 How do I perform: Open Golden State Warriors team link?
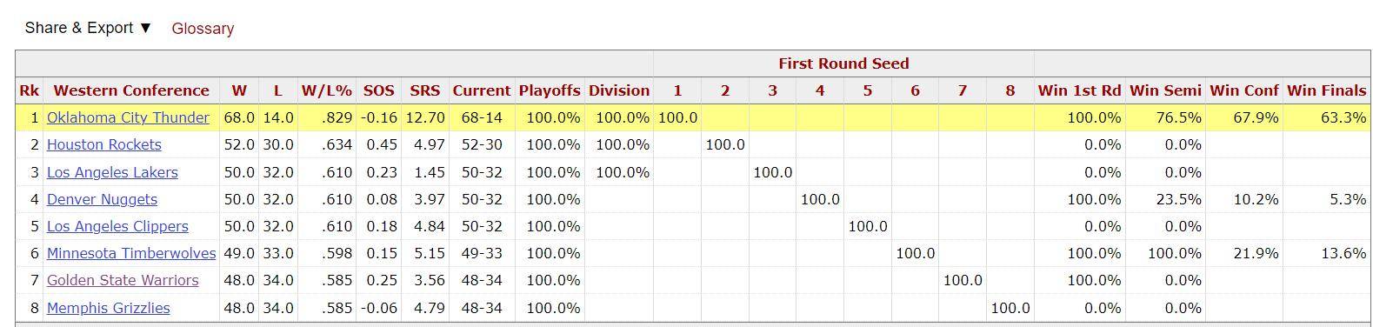click(x=123, y=280)
